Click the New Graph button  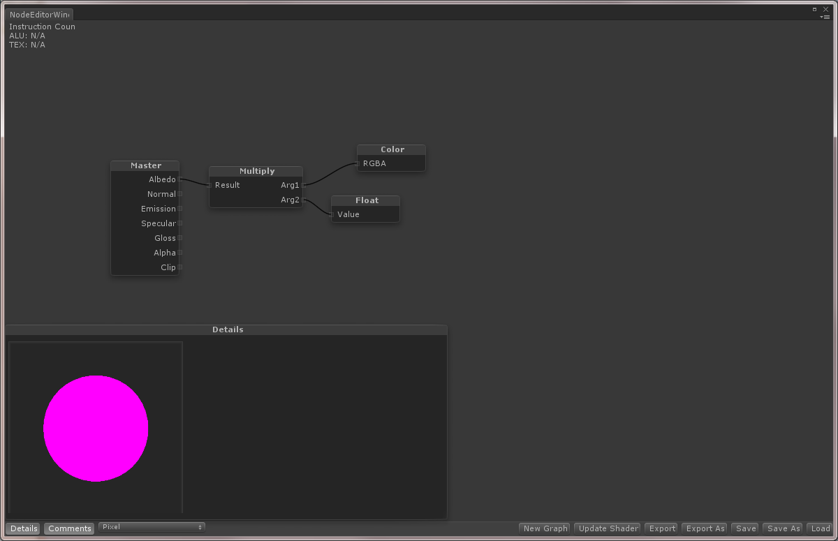click(x=544, y=528)
